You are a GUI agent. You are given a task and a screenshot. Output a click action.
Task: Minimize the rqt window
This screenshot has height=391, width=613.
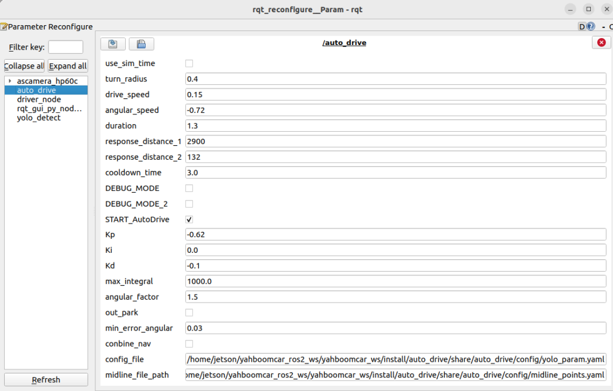tap(571, 9)
